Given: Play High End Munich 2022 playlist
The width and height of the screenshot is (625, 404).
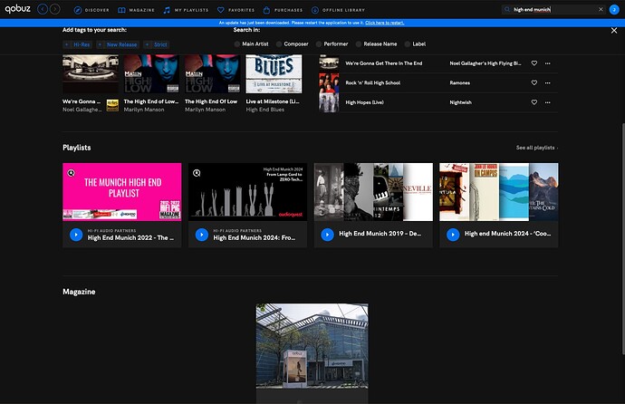Looking at the screenshot, I should pyautogui.click(x=76, y=235).
